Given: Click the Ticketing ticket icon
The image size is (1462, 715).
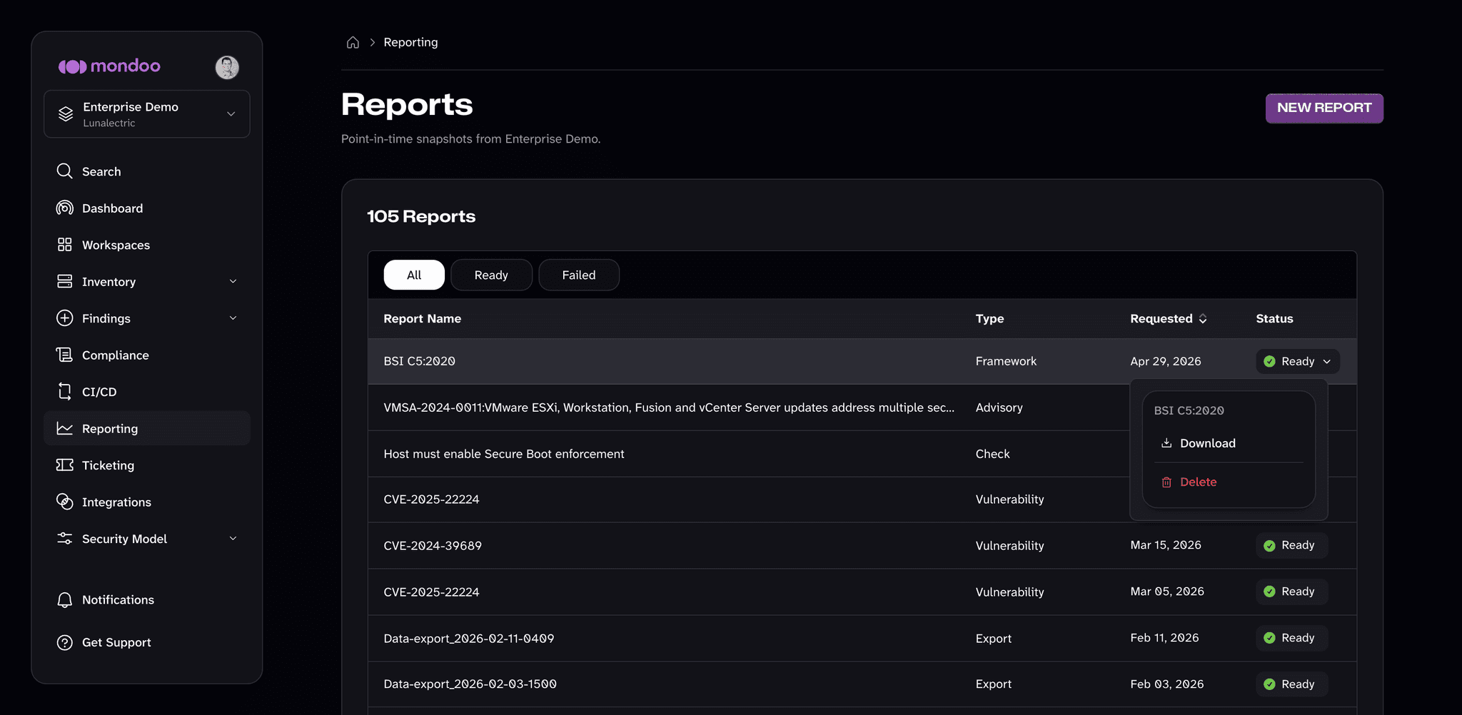Looking at the screenshot, I should point(65,465).
